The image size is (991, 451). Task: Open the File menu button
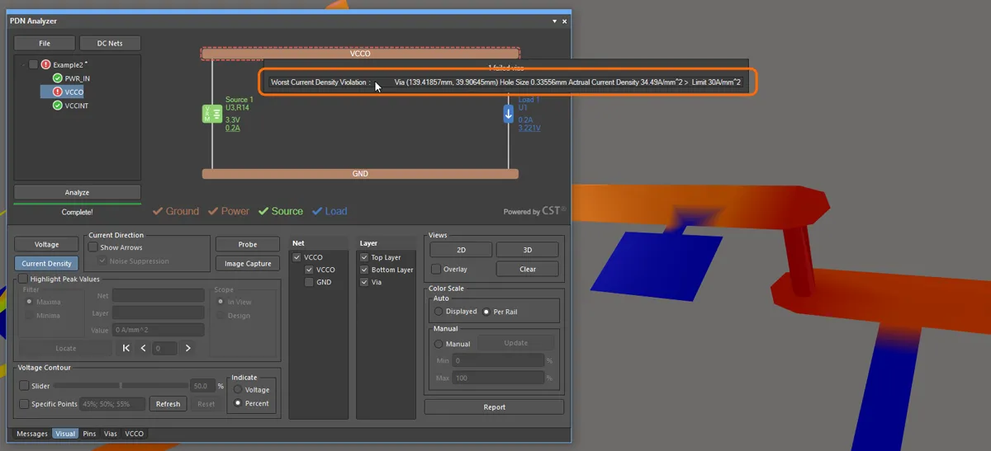click(x=45, y=43)
